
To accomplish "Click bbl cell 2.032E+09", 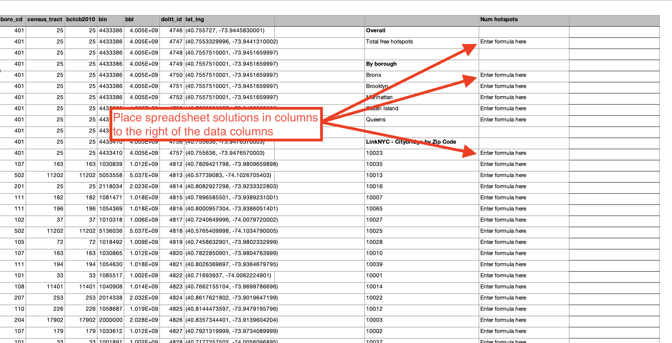I will coord(142,299).
